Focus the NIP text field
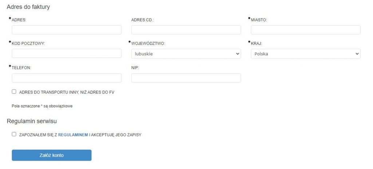This screenshot has width=373, height=169. tap(186, 78)
